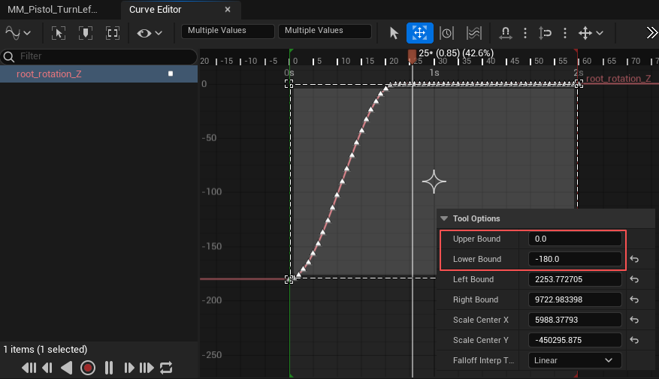Click the Scale Center Y field
This screenshot has width=659, height=379.
coord(575,340)
